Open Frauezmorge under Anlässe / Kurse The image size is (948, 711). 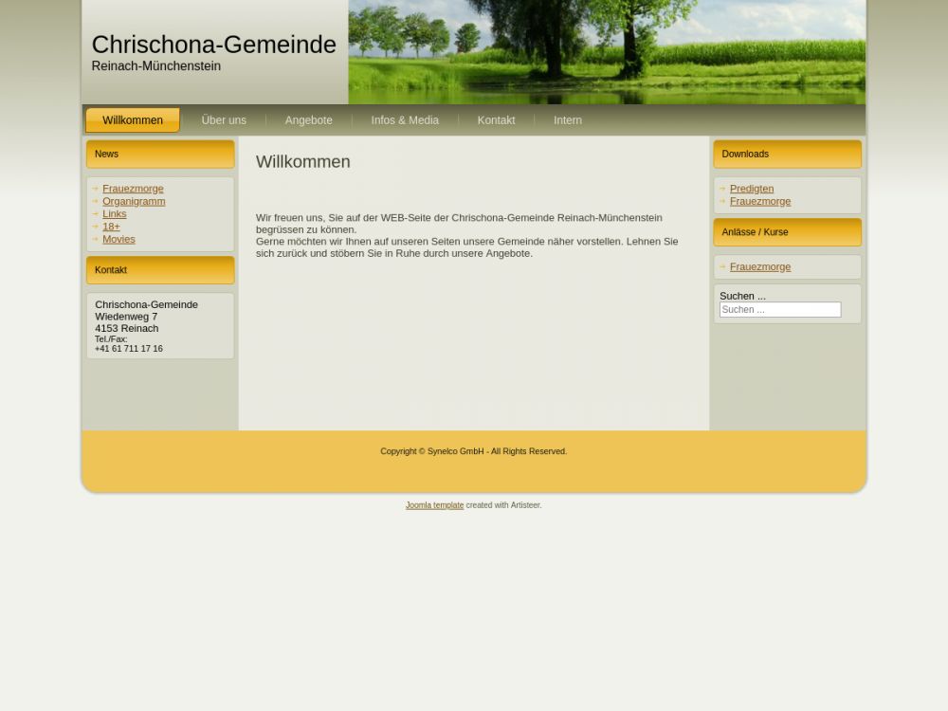760,266
